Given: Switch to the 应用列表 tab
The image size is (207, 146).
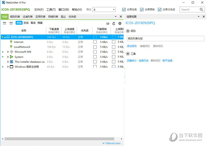Looking at the screenshot, I should coord(40,17).
